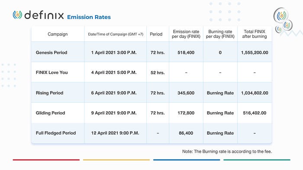
Task: Select the FINIX Love You campaign
Action: 52,72
